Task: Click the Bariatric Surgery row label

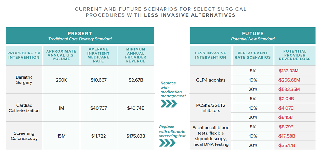Action: (24, 80)
